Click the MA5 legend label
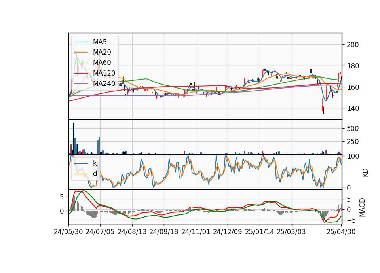380x273 pixels. 100,42
